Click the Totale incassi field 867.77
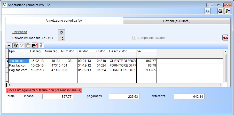 pos(58,96)
